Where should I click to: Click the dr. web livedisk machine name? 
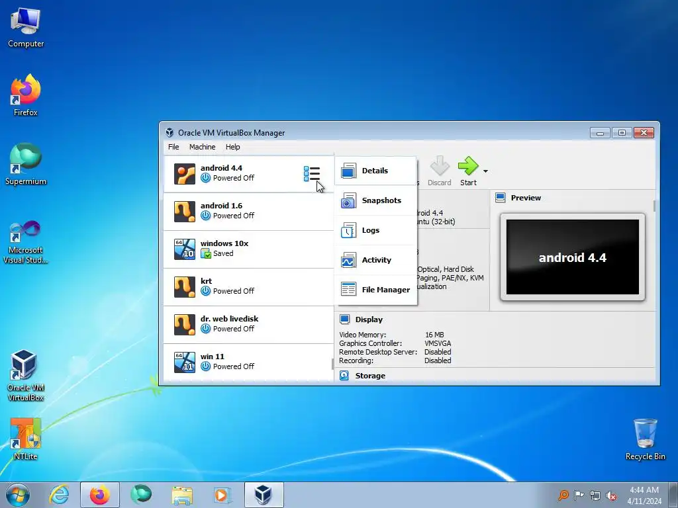click(229, 318)
